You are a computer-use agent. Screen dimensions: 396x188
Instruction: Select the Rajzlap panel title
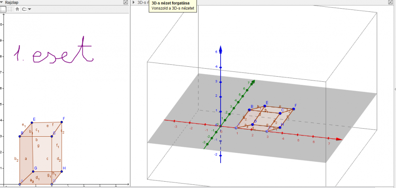tap(12, 2)
